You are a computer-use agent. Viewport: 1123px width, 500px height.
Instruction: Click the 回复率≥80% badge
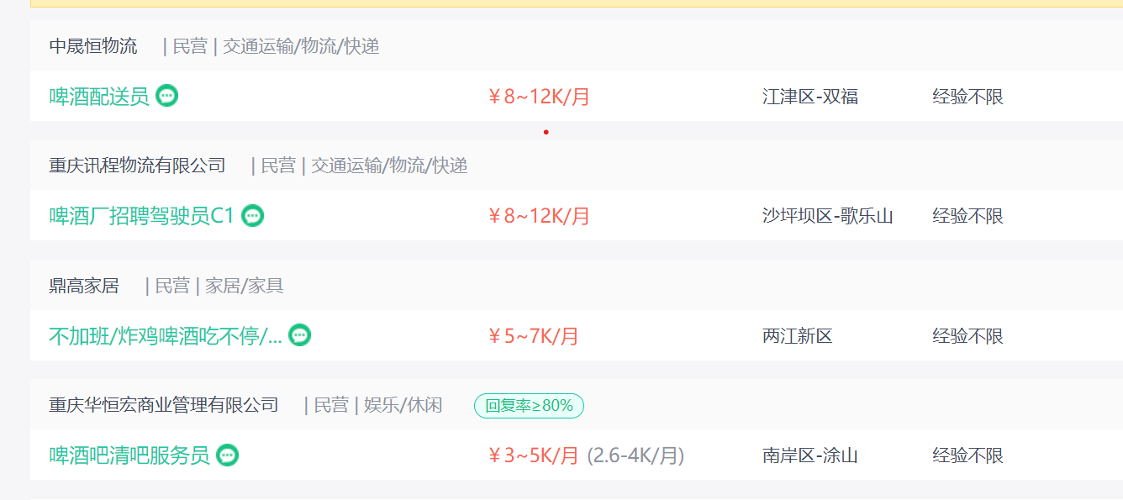529,406
